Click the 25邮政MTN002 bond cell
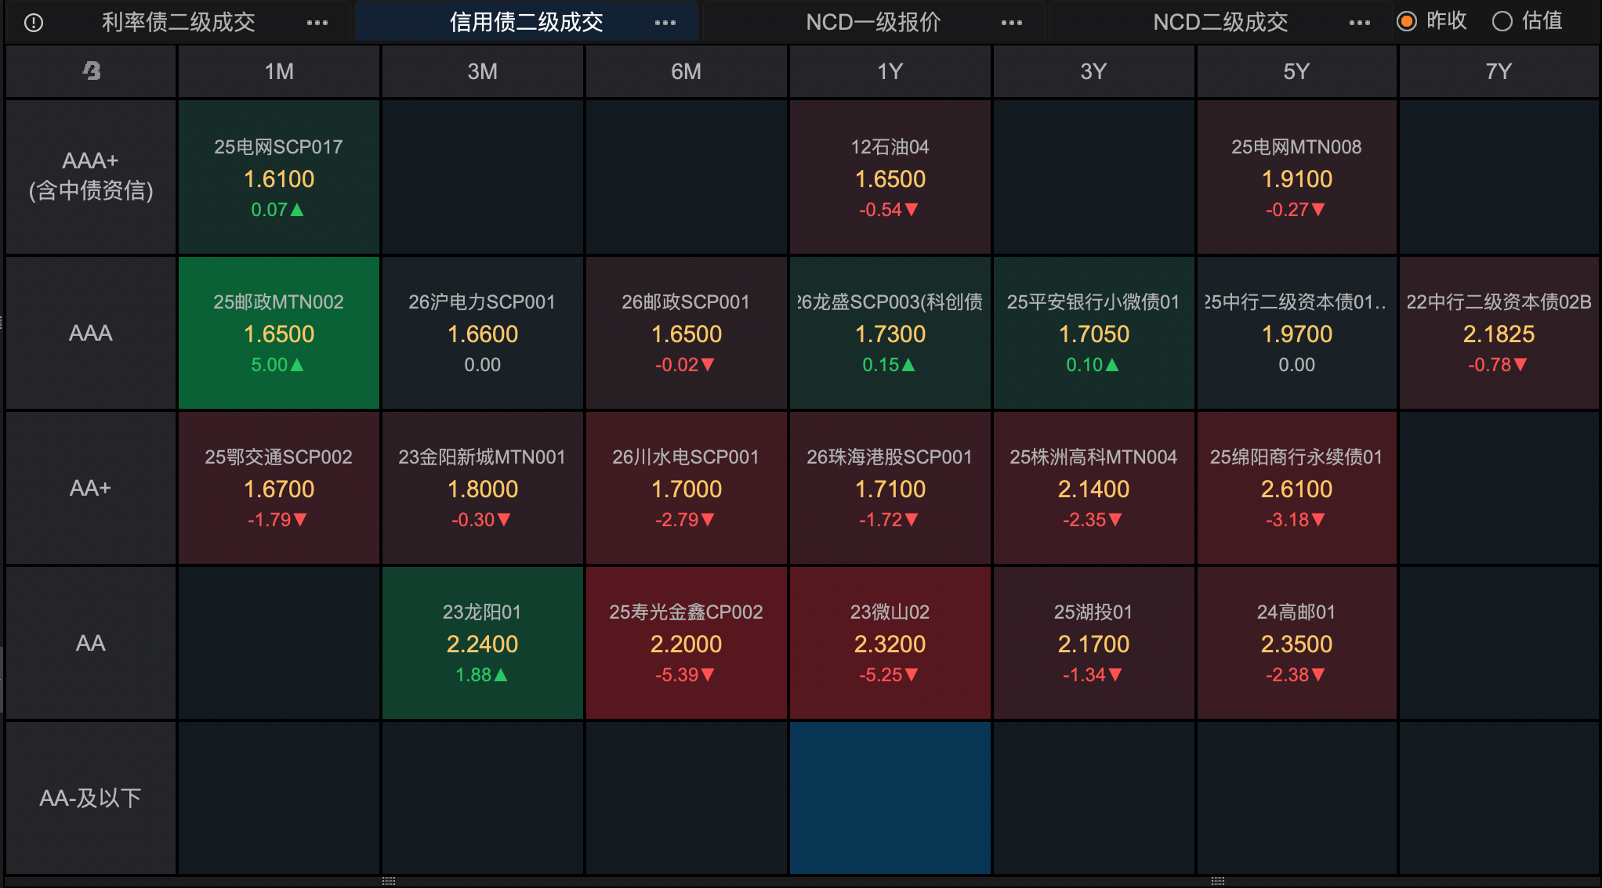The height and width of the screenshot is (888, 1602). [x=279, y=333]
